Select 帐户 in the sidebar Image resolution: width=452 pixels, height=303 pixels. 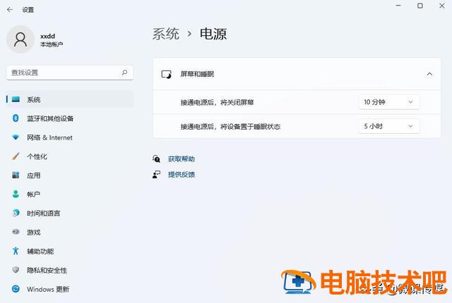tap(34, 194)
